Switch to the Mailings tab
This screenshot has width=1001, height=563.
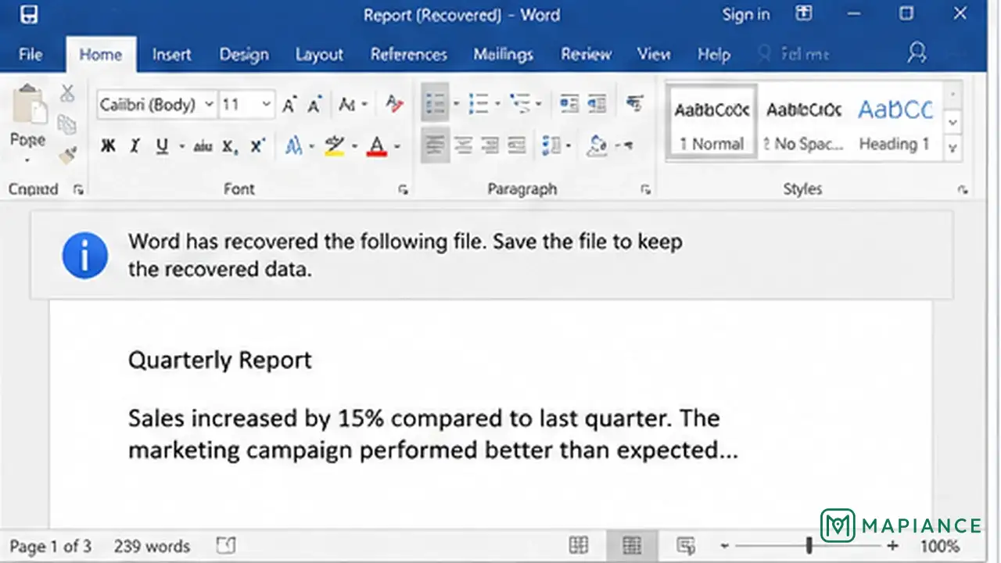coord(503,55)
